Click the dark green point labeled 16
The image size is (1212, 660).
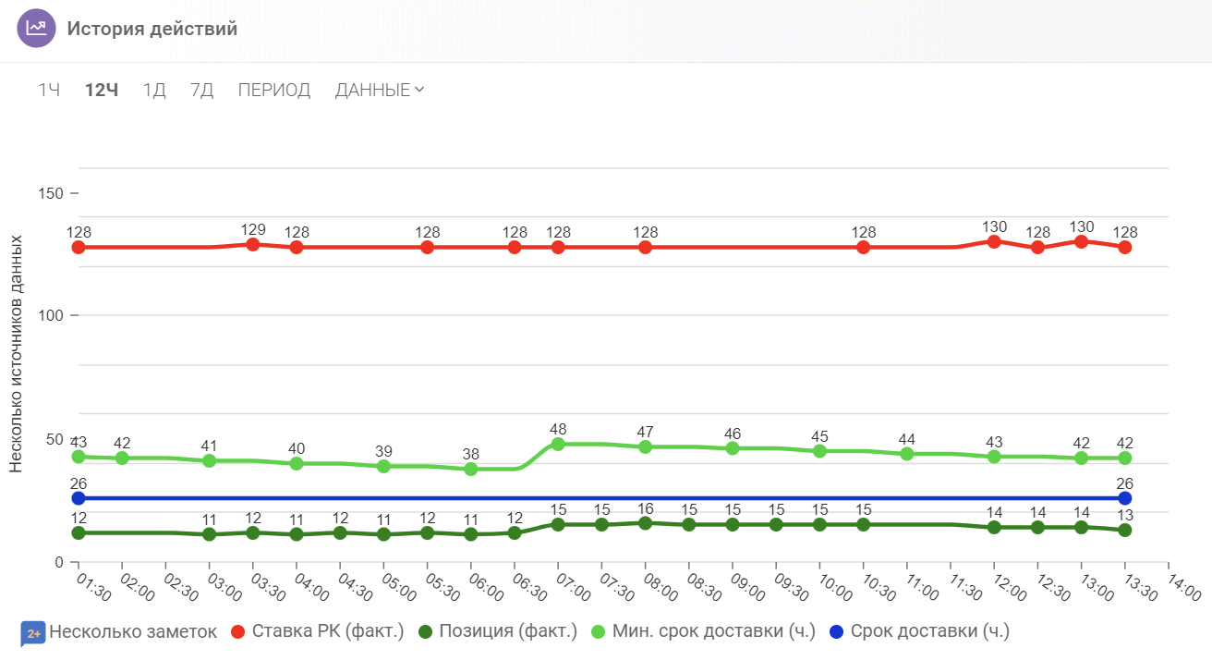pyautogui.click(x=645, y=523)
